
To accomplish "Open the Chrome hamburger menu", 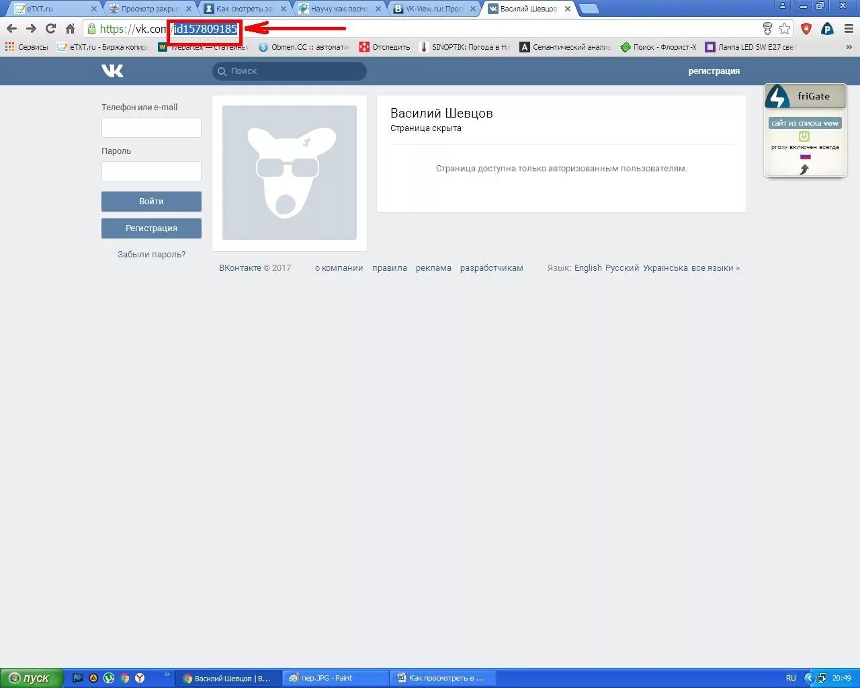I will [x=849, y=29].
